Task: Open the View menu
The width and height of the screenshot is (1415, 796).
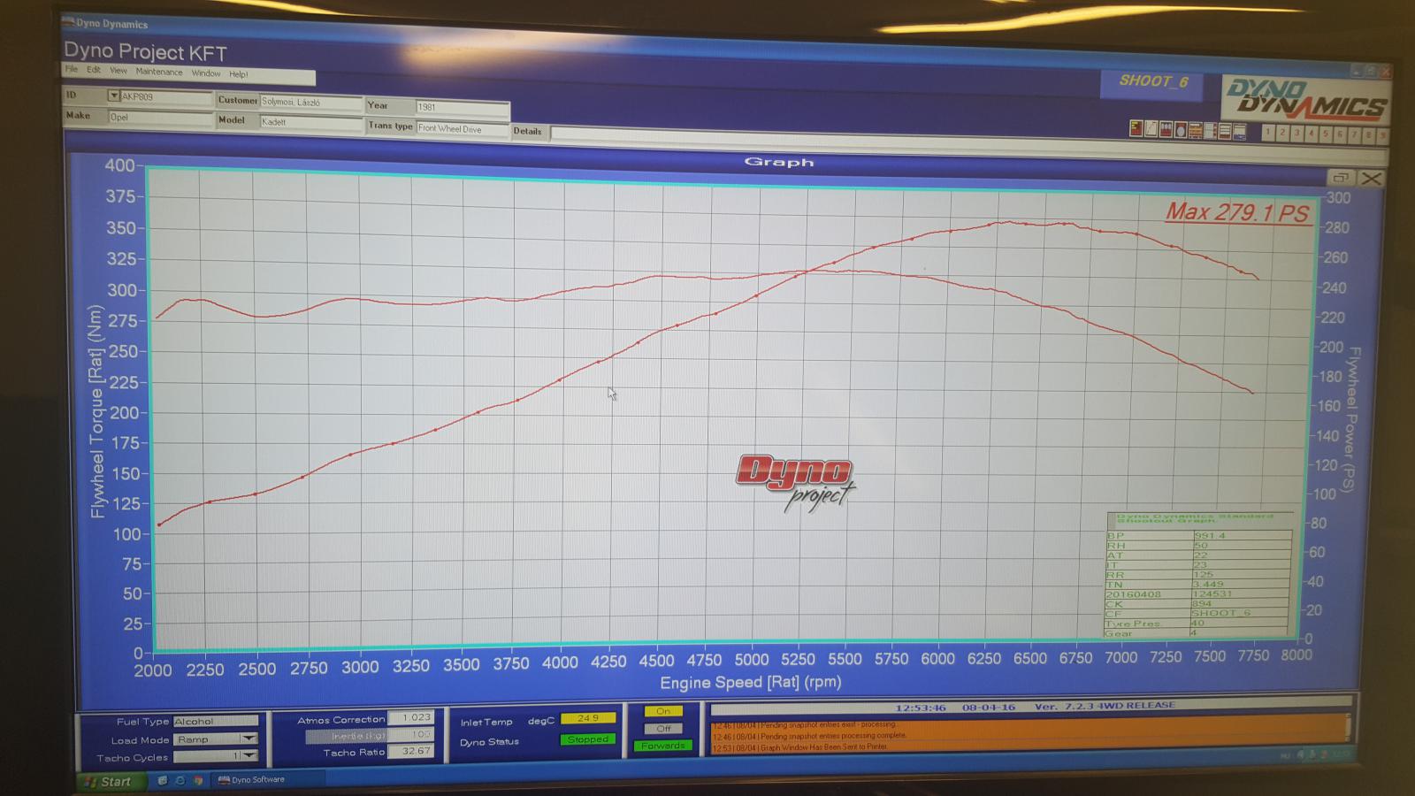Action: tap(119, 71)
